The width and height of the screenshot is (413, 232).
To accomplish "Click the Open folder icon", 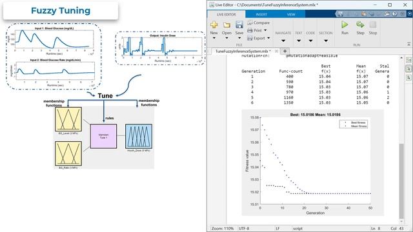I will [x=227, y=24].
